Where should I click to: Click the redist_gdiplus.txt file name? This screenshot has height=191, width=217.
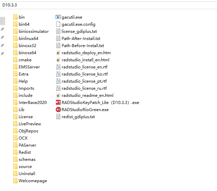tap(78, 117)
